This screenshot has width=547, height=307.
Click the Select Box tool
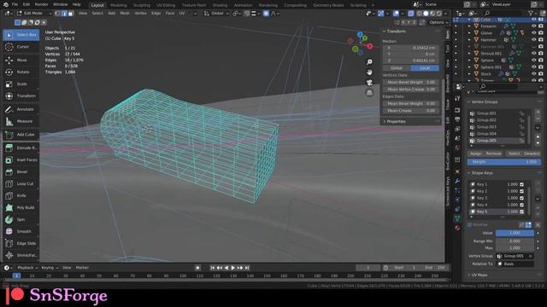21,35
